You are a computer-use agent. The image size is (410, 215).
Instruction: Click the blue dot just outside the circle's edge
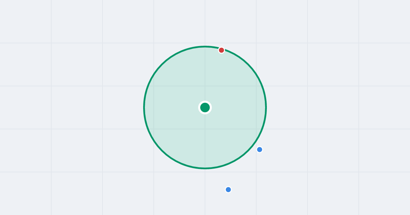click(260, 149)
